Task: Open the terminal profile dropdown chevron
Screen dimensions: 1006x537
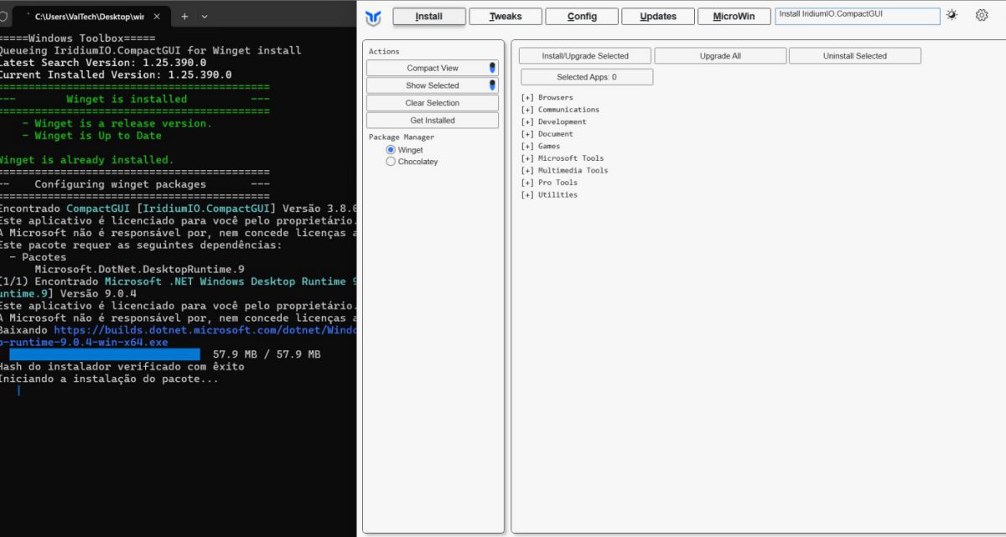Action: coord(205,16)
